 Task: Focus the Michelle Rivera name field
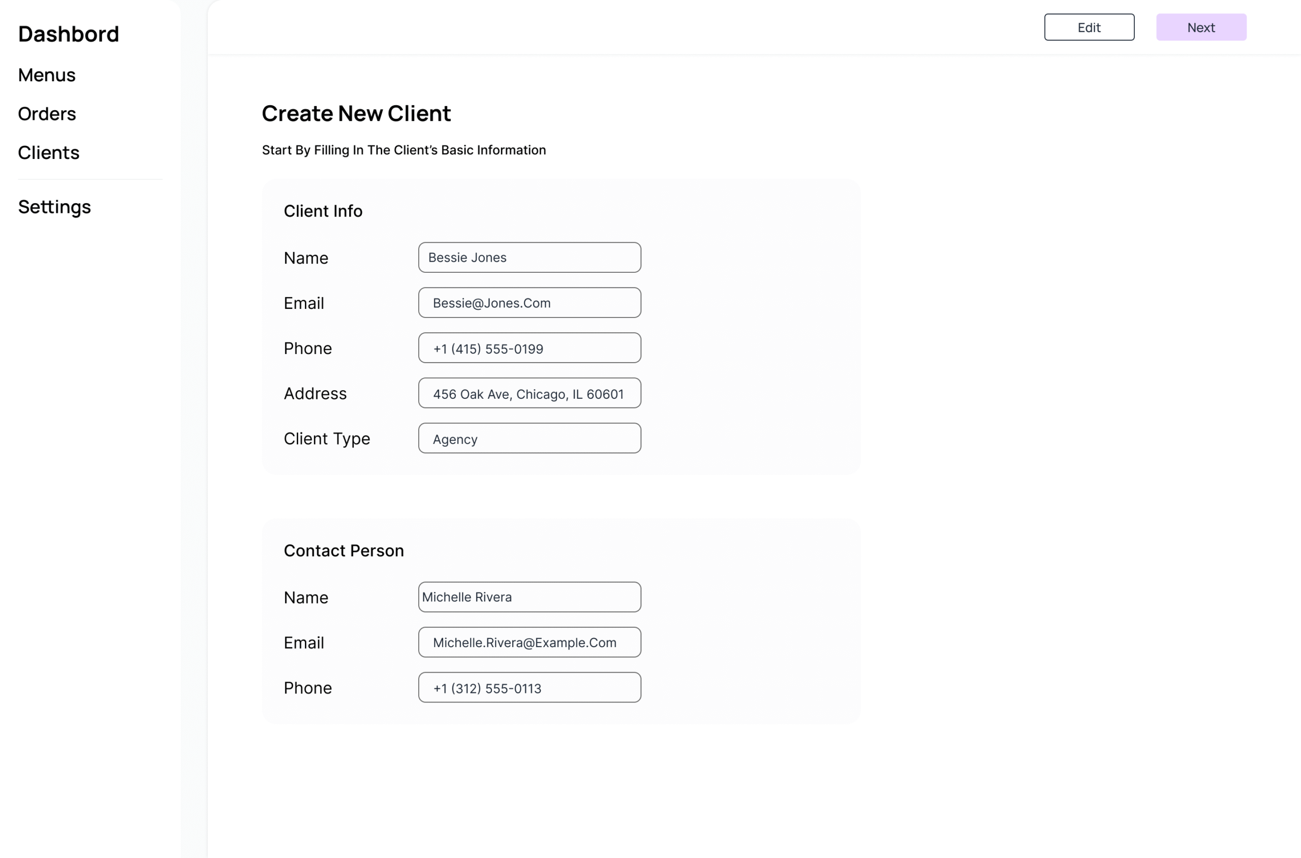[529, 597]
